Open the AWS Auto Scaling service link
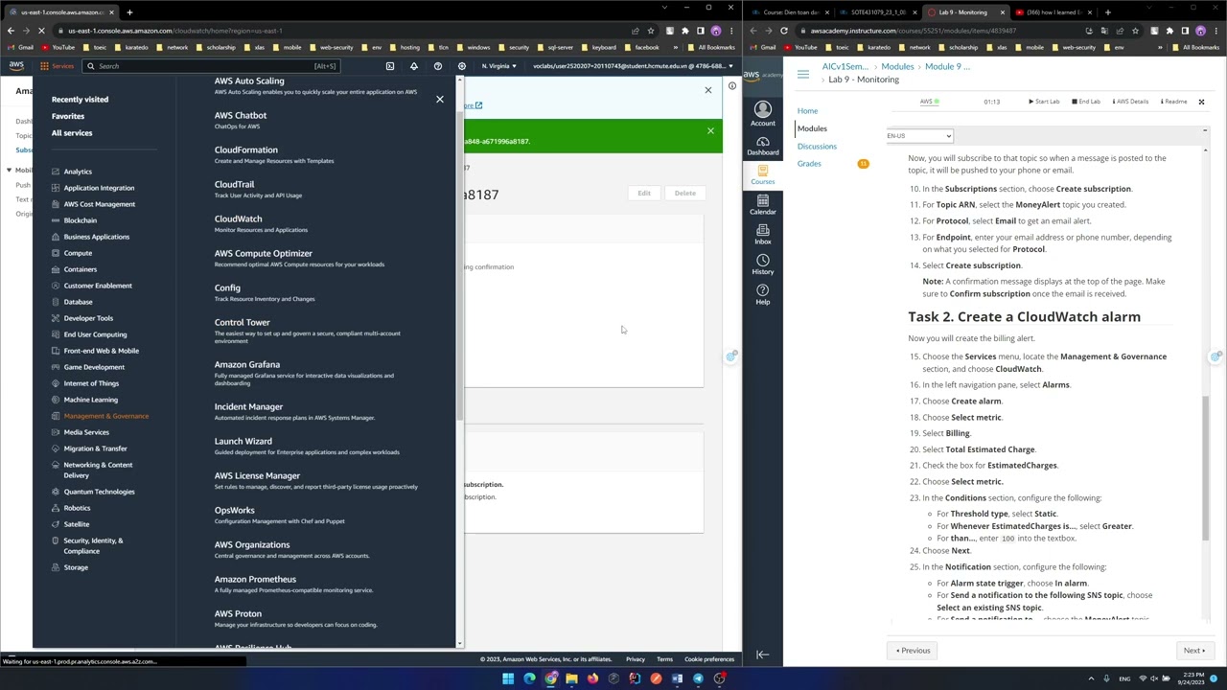This screenshot has height=690, width=1227. [249, 80]
